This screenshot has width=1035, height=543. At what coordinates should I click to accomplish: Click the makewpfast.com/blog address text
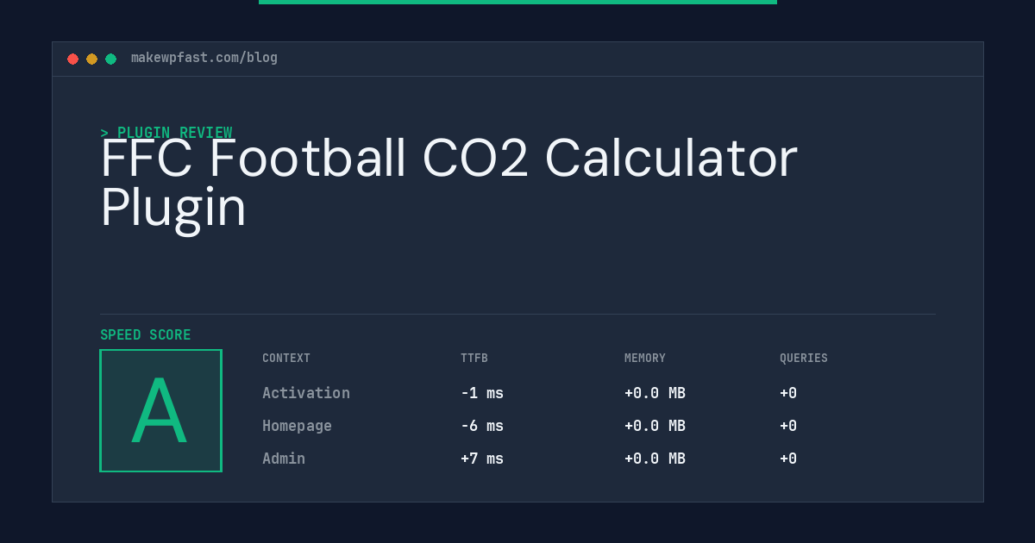[x=204, y=58]
